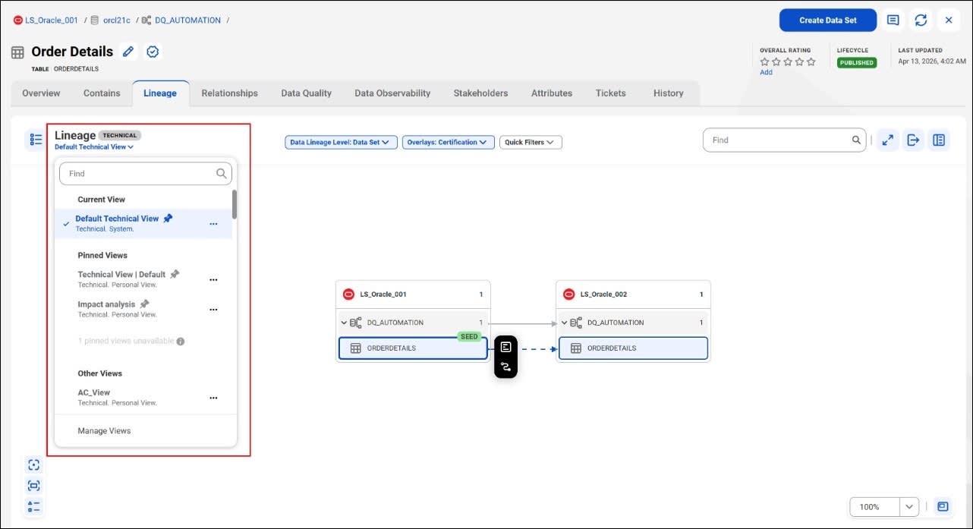This screenshot has width=973, height=529.
Task: Collapse DQ_AUTOMATION under LS_Oracle_002
Action: [x=564, y=323]
